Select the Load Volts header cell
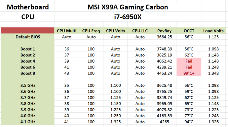Viewport: 228px width, 127px height. pos(213,31)
